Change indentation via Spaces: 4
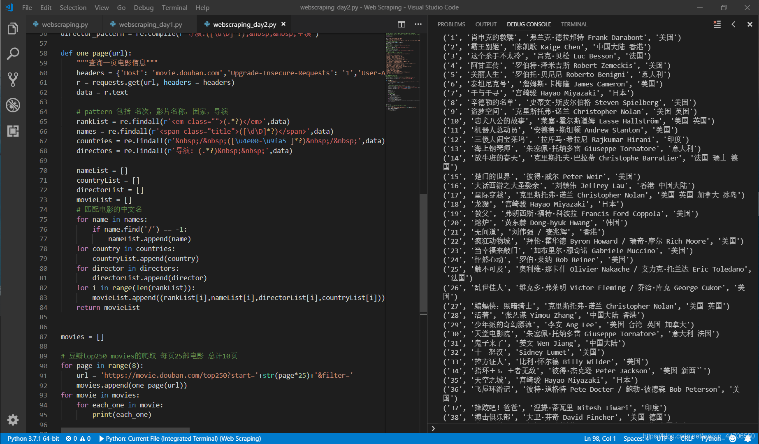Screen dimensions: 759x444 tap(636, 439)
